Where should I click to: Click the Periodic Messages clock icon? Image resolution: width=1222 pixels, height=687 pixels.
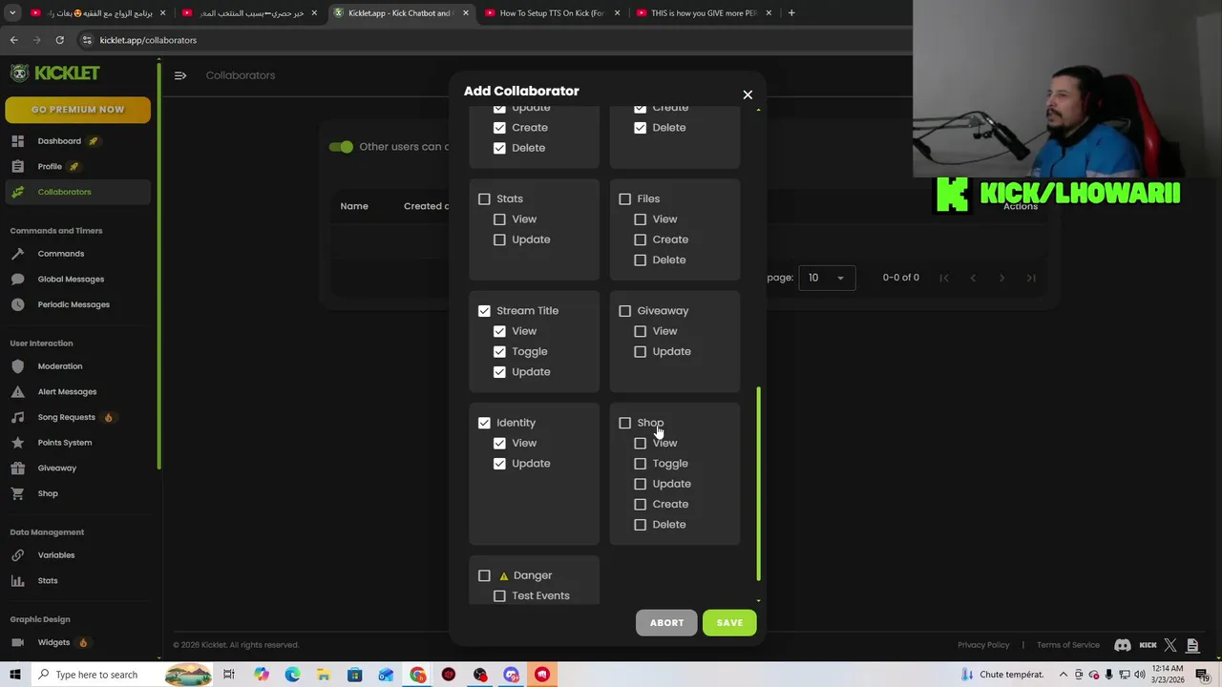pyautogui.click(x=17, y=304)
